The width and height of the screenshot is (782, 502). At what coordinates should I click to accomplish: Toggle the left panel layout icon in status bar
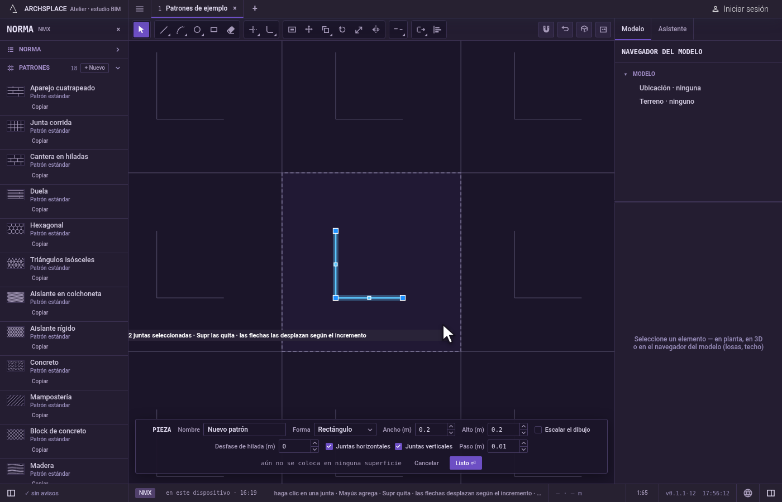tap(11, 493)
